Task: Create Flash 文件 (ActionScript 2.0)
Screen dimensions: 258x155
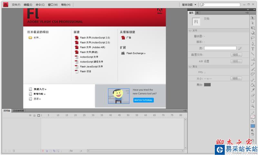Action: (x=93, y=43)
